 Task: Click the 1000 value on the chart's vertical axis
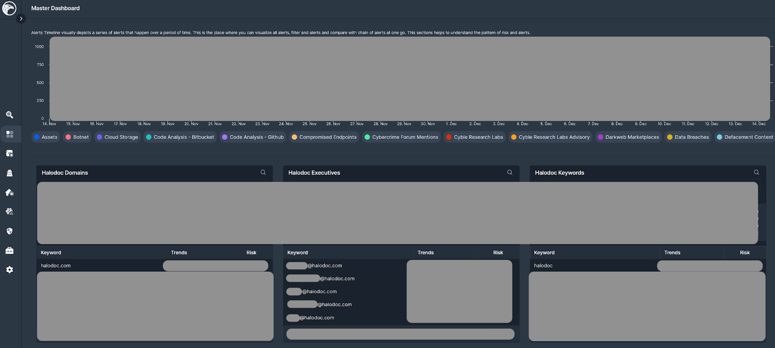(39, 47)
